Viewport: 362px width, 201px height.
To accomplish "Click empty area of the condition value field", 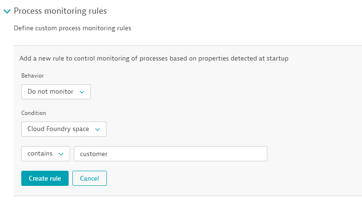I will 187,154.
